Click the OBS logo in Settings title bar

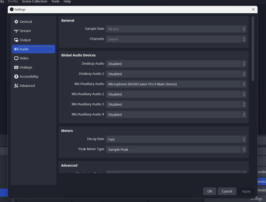click(x=11, y=10)
